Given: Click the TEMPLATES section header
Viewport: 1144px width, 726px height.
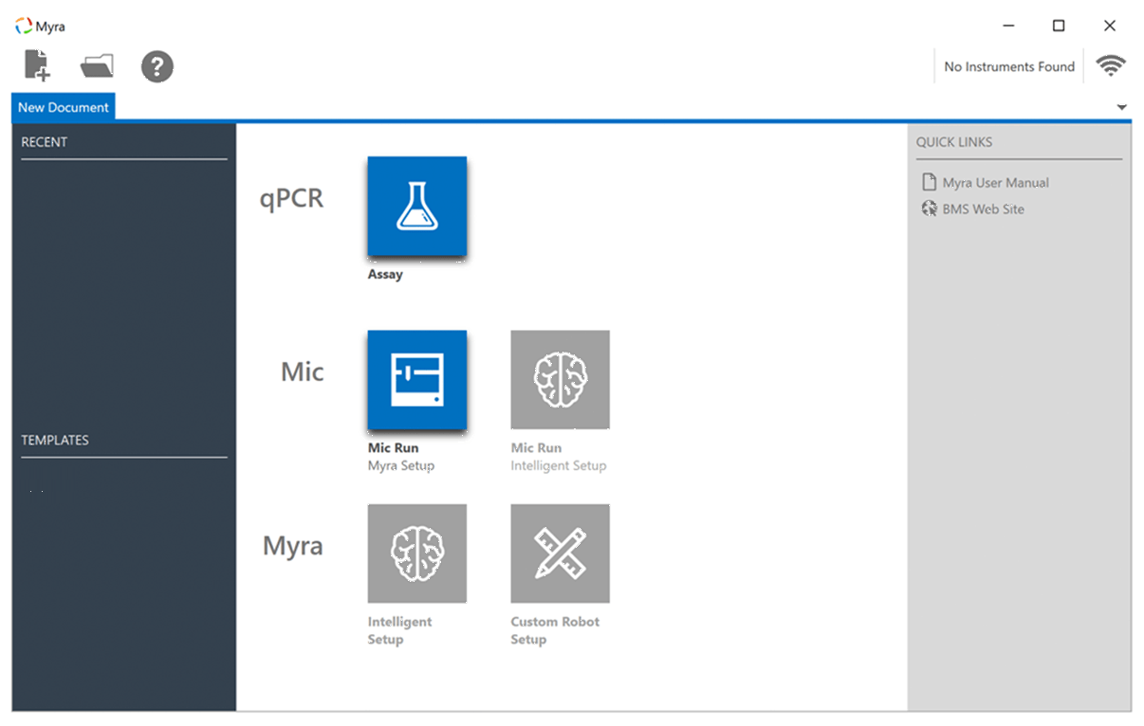Looking at the screenshot, I should [x=55, y=441].
